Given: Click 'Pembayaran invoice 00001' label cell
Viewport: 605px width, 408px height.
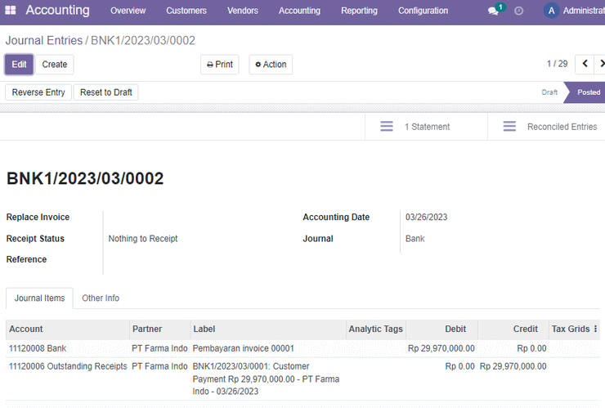Looking at the screenshot, I should coord(243,348).
